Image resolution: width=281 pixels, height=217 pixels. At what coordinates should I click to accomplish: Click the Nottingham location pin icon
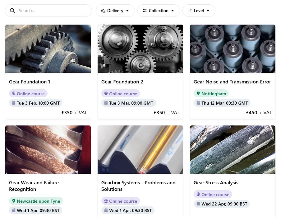coord(198,93)
